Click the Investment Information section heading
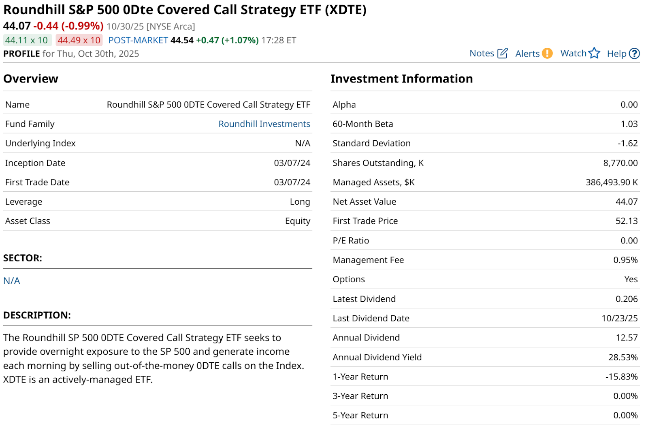This screenshot has height=440, width=648. click(401, 78)
